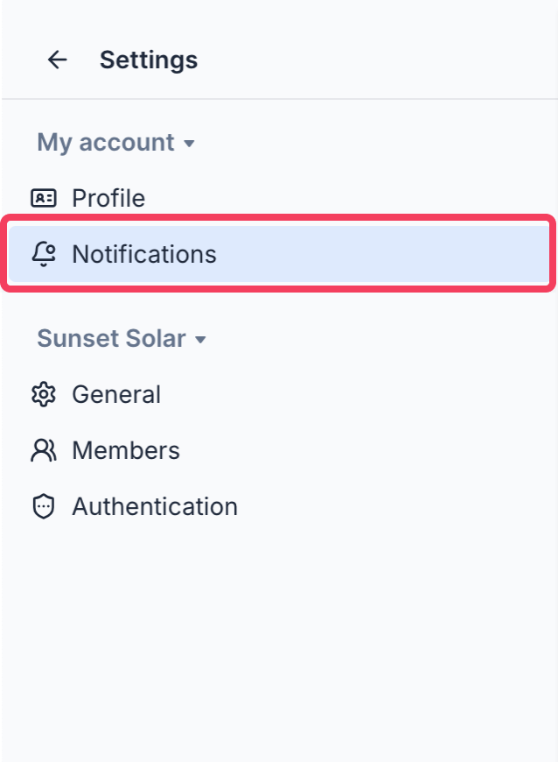Select the Notifications menu label

coord(143,254)
